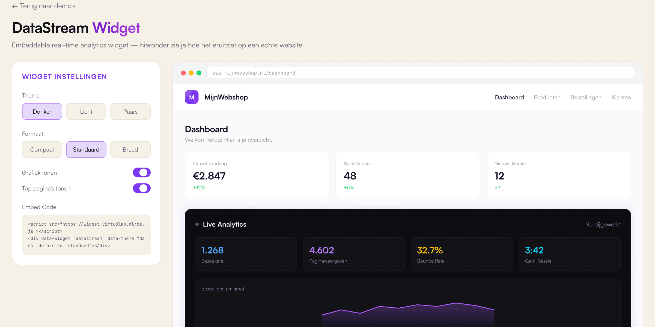
Task: Click the 4.602 Paginaweergaven tile
Action: pos(354,254)
